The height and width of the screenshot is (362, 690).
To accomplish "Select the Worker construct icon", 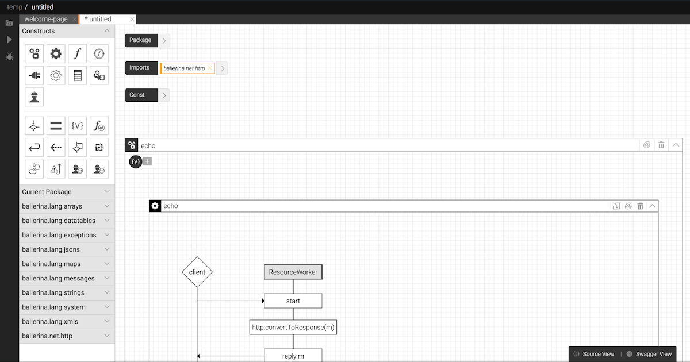I will click(x=34, y=97).
